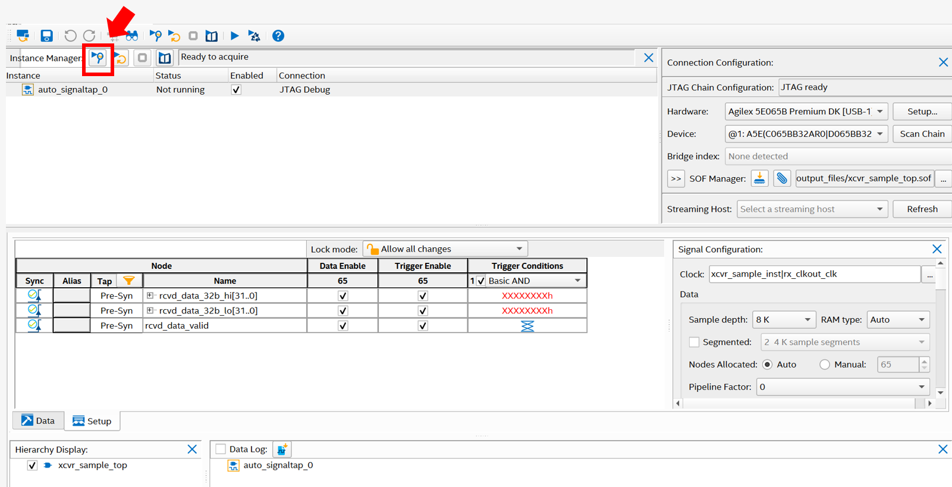Click the Scan Chain button
Image resolution: width=952 pixels, height=487 pixels.
tap(922, 134)
